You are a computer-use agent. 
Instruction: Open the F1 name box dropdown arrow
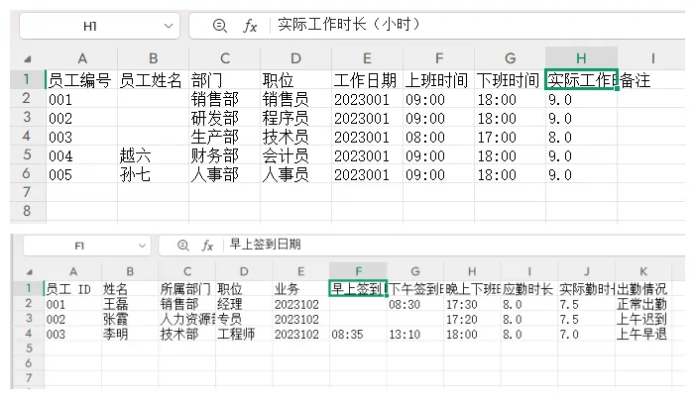[142, 246]
